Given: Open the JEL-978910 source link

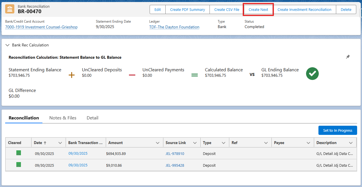Looking at the screenshot, I should coord(175,154).
